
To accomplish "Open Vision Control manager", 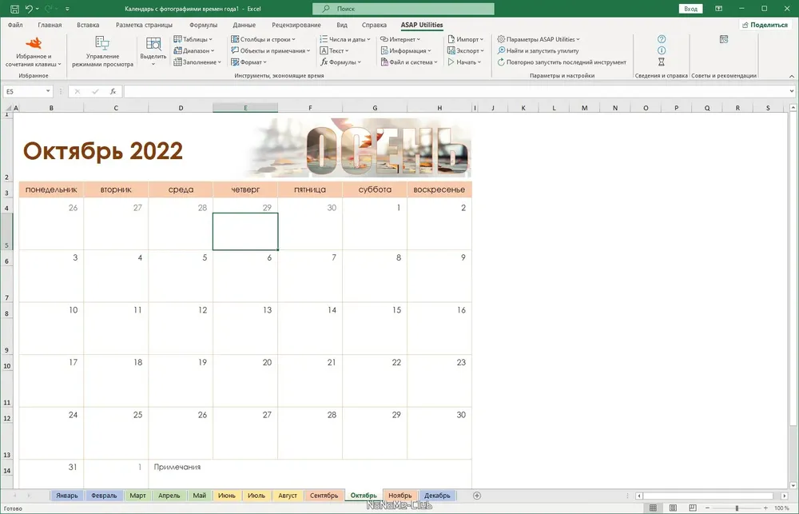I will (102, 52).
